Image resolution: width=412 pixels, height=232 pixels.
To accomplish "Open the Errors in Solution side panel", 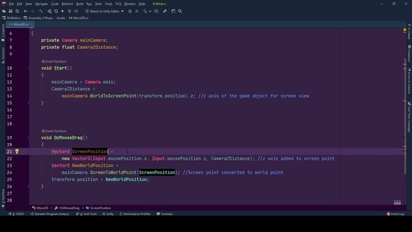I will pyautogui.click(x=409, y=81).
